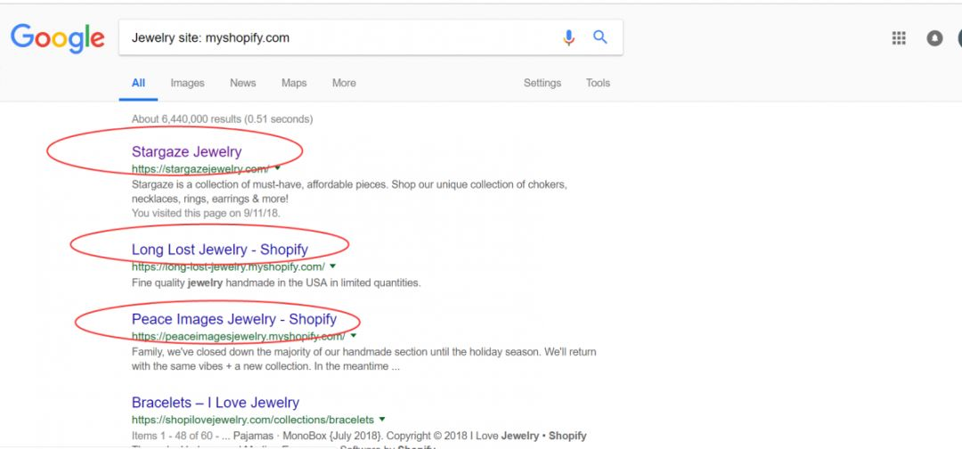Start voice search with microphone icon
The image size is (962, 449).
[x=568, y=37]
